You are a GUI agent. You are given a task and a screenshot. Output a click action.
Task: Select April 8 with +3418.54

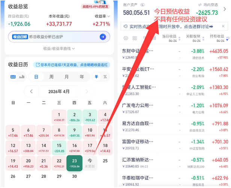coord(59,132)
